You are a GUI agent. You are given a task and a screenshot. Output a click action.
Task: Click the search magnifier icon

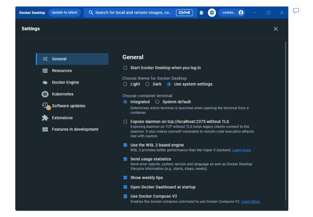(x=91, y=13)
